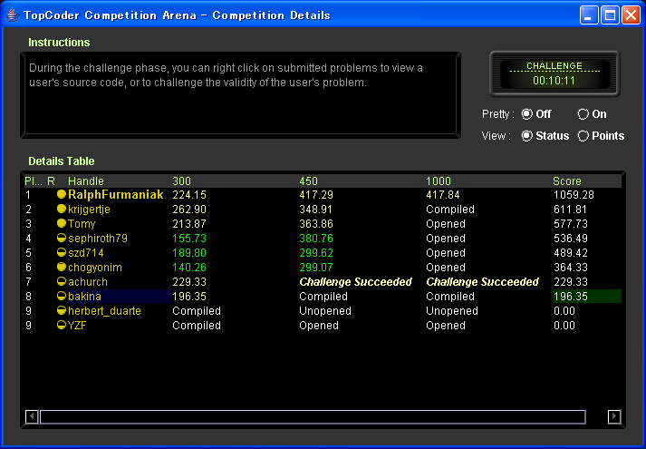Click the CHALLENGE timer display
Screen dimensions: 646x449
click(x=554, y=73)
